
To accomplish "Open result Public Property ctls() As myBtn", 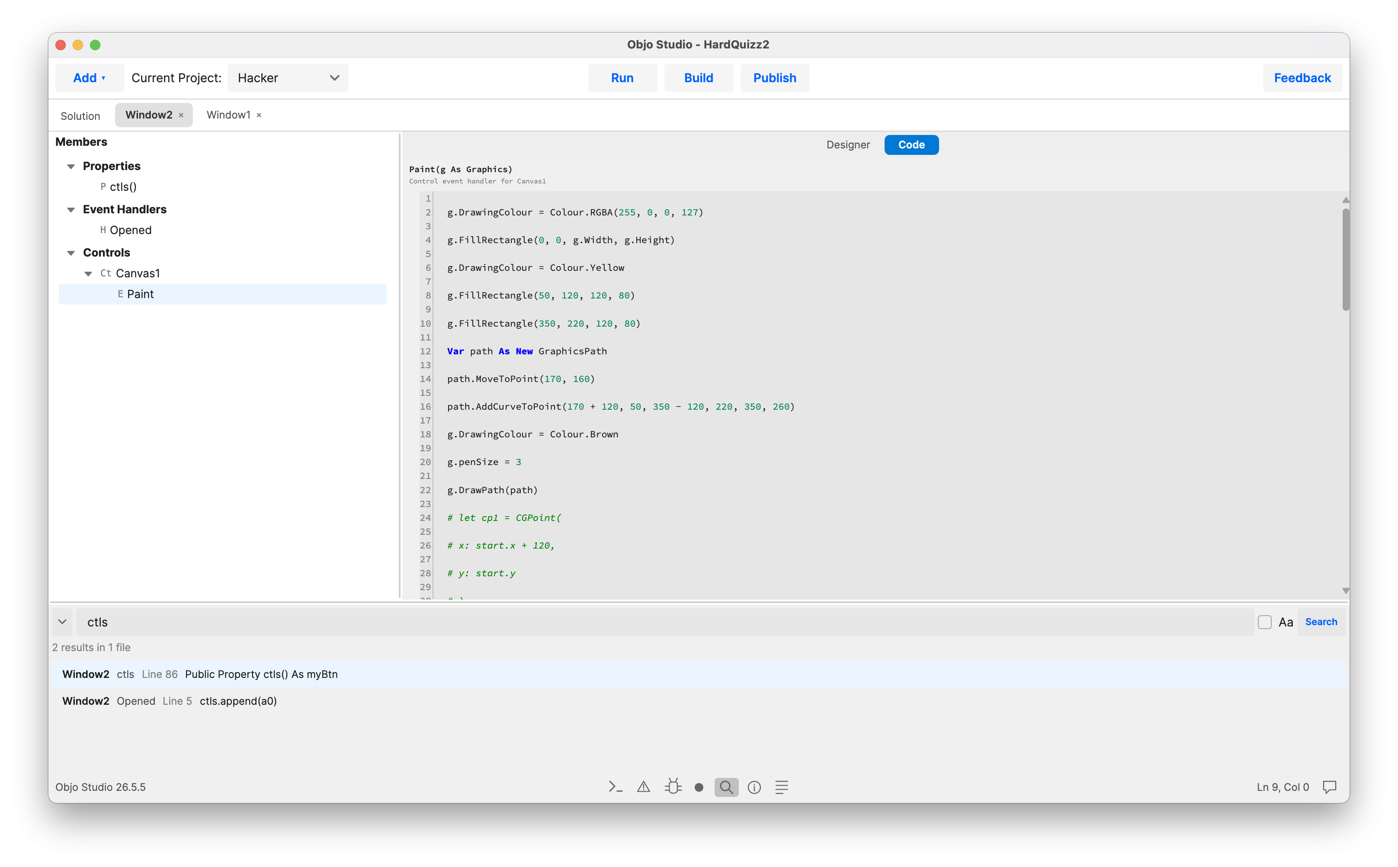I will click(698, 674).
